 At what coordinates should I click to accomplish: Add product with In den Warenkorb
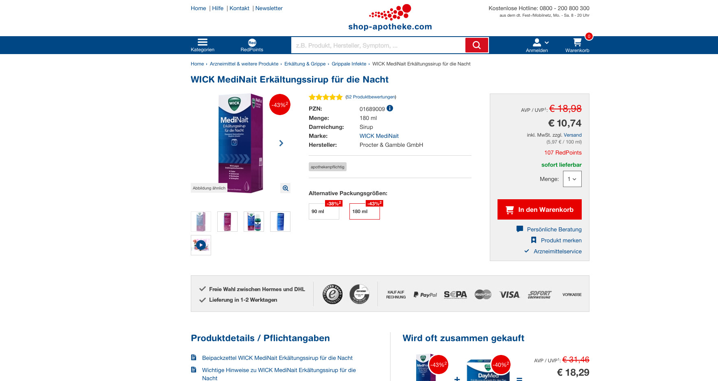click(x=539, y=209)
